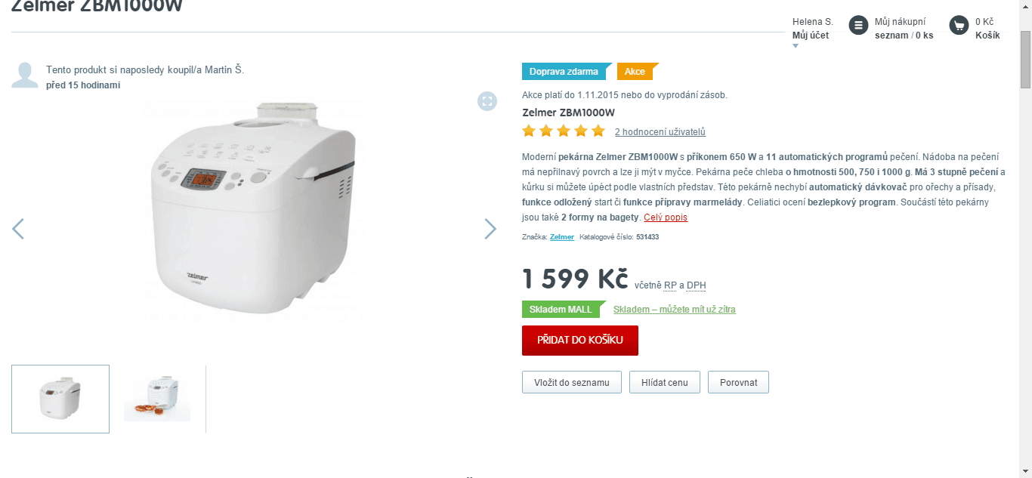1032x478 pixels.
Task: Click the fifth rating star
Action: 598,130
